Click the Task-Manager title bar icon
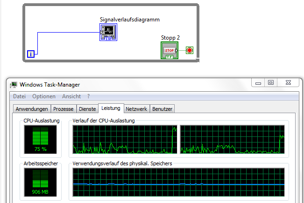This screenshot has height=203, width=304. (14, 85)
